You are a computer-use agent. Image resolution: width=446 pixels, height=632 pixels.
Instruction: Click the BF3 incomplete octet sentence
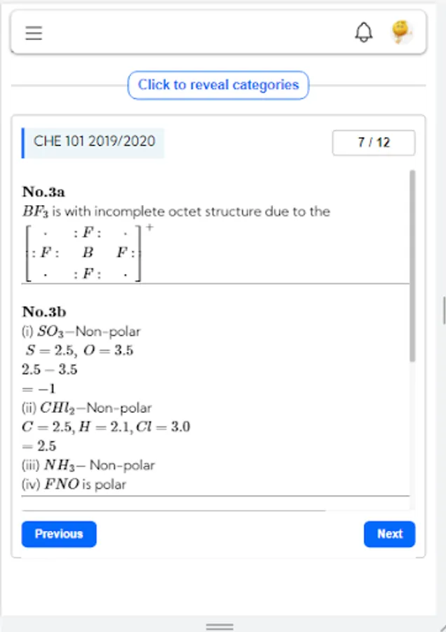(176, 211)
